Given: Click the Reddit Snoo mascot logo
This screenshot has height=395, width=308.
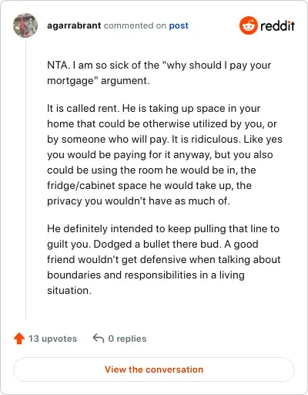Looking at the screenshot, I should [x=248, y=25].
